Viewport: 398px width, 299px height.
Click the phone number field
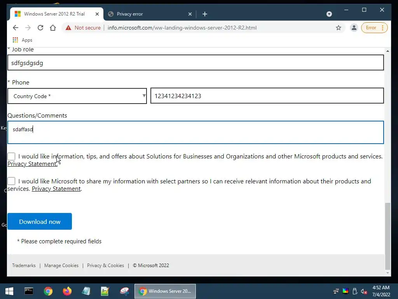[267, 96]
